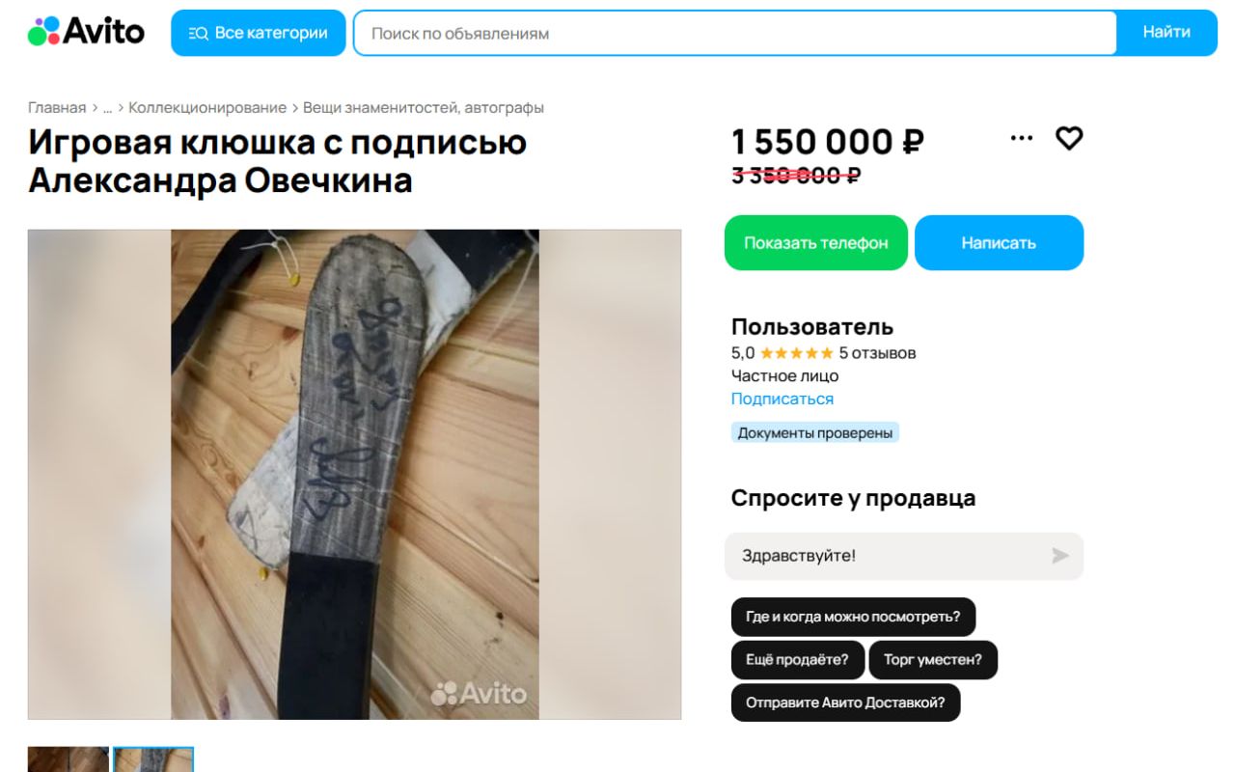Send the message using the arrow icon
This screenshot has height=772, width=1235.
click(x=1060, y=556)
